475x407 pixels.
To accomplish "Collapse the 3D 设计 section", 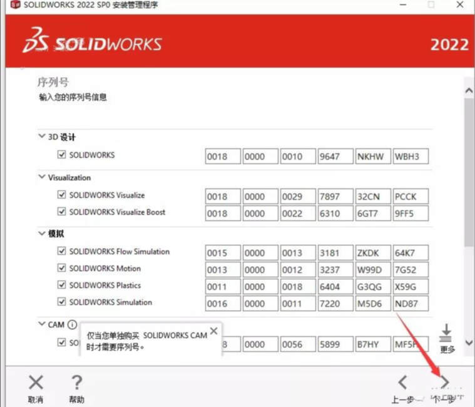I will tap(42, 137).
